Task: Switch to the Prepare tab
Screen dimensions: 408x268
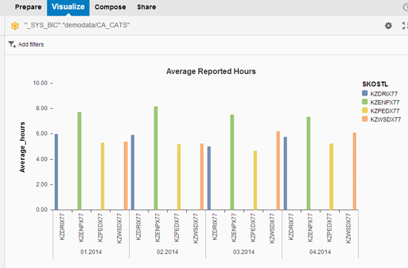Action: (28, 7)
